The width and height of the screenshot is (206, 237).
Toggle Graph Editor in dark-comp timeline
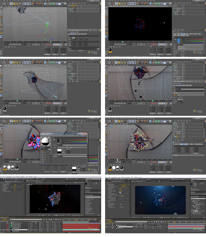[60, 219]
